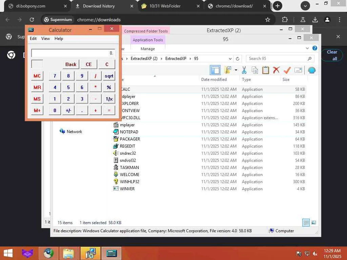Viewport: 347px width, 260px height.
Task: Click the Calculator Back button
Action: click(71, 64)
